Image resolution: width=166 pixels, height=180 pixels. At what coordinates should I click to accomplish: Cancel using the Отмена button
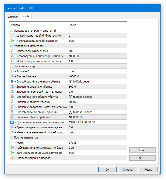coord(128,170)
